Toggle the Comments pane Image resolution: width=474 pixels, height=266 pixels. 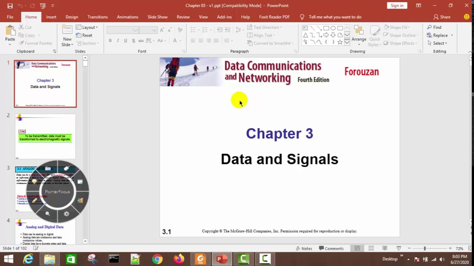coord(331,248)
